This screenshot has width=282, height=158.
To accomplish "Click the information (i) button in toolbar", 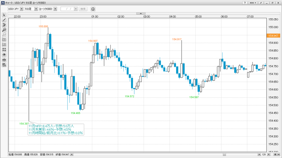I will click(x=93, y=9).
